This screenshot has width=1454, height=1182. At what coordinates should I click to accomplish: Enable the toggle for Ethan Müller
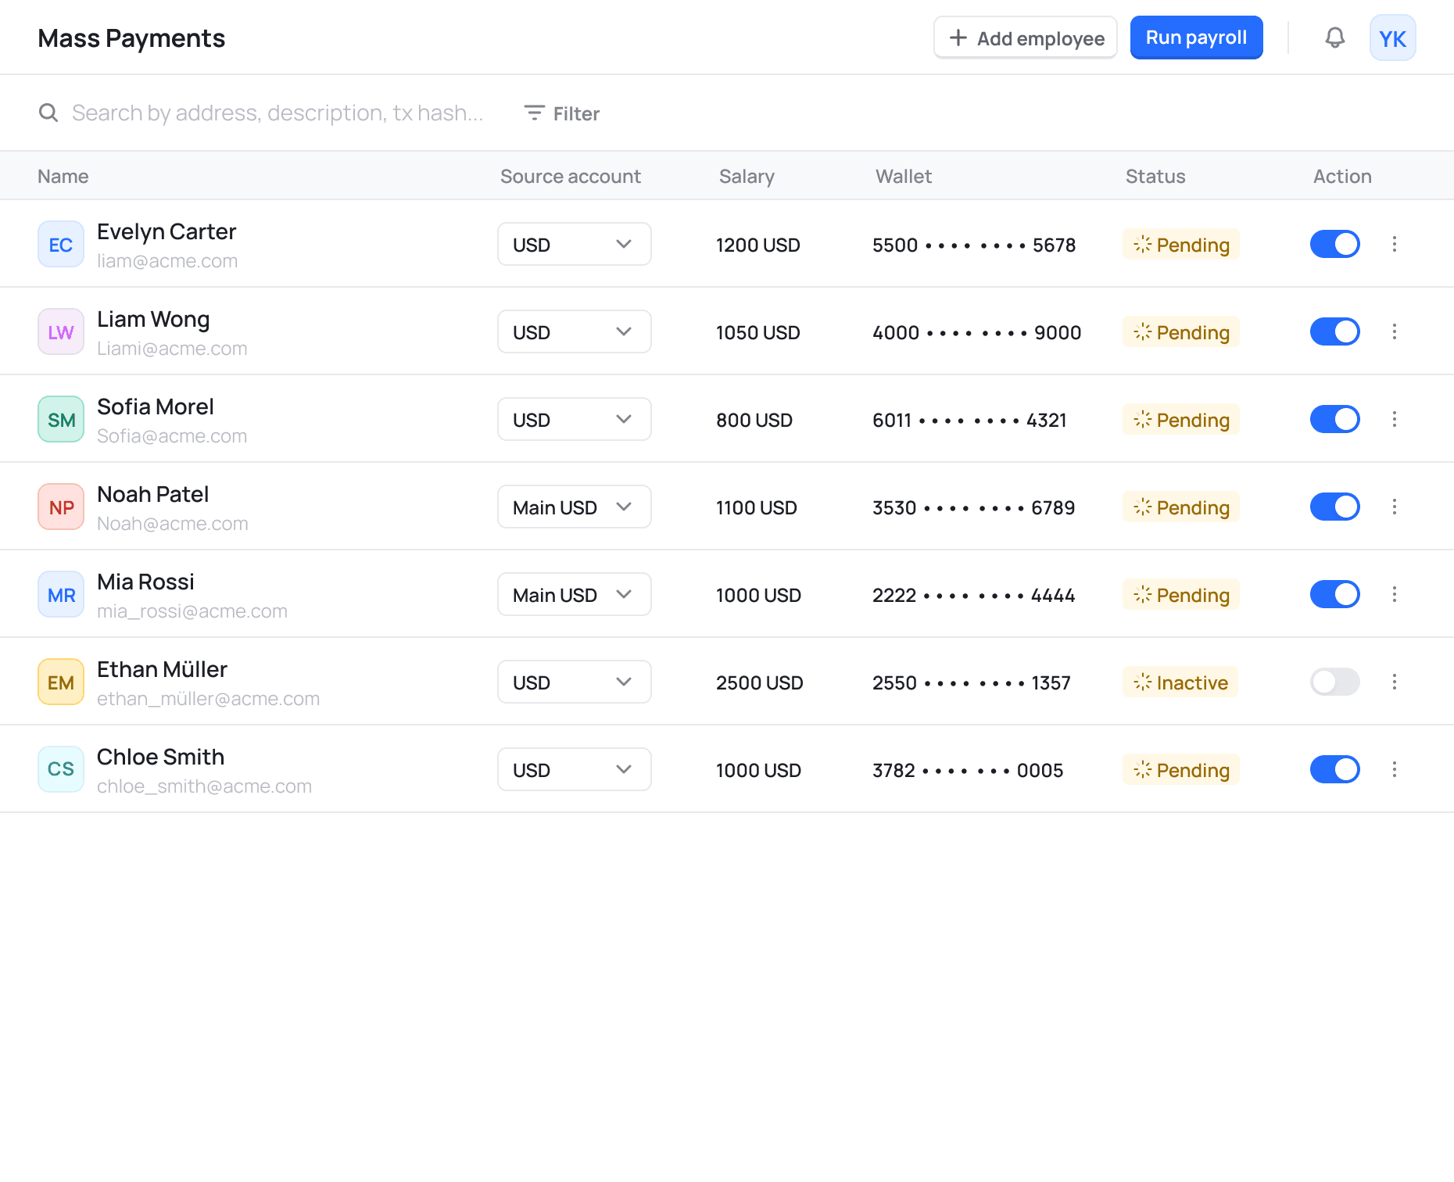1334,682
